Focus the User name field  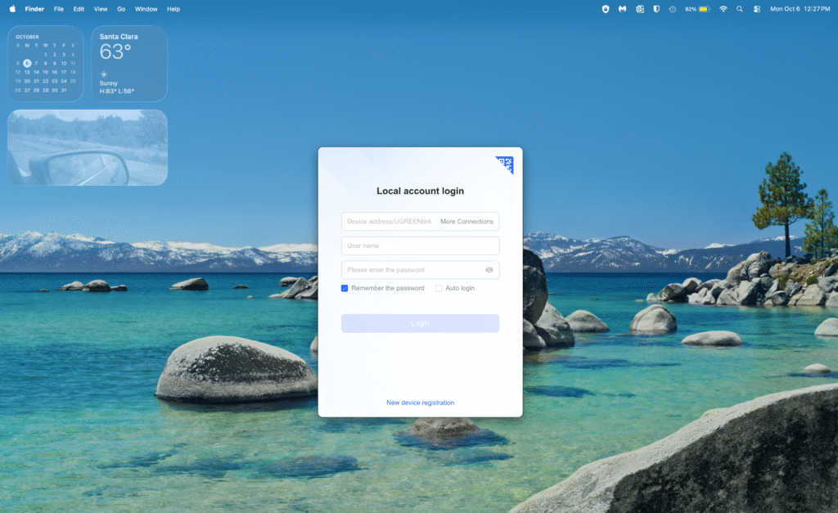[420, 245]
